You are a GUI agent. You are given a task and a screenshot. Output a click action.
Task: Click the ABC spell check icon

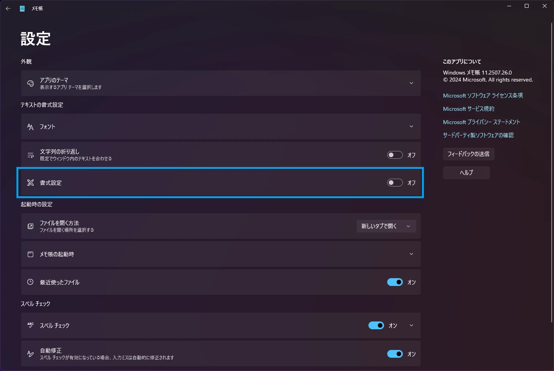click(30, 325)
